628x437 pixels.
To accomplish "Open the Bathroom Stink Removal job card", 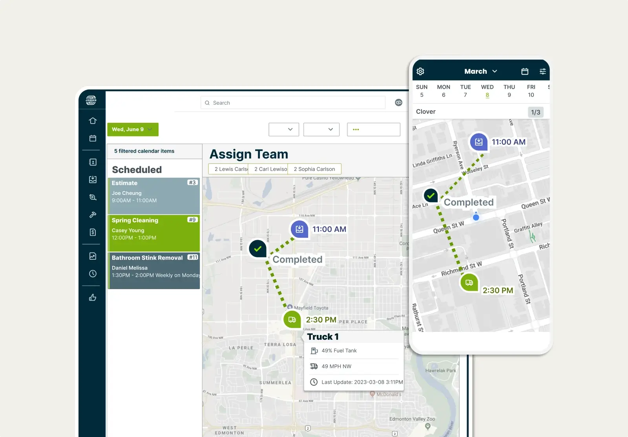I will pyautogui.click(x=154, y=270).
